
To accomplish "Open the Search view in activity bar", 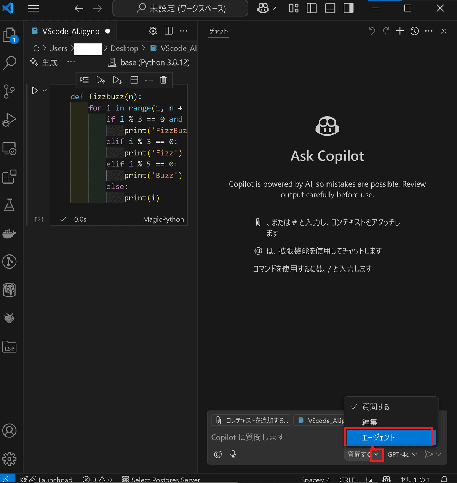I will [10, 63].
